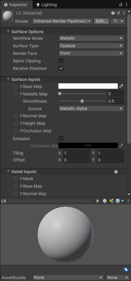The image size is (131, 281).
Task: Click the Edit... shader button
Action: 101,21
